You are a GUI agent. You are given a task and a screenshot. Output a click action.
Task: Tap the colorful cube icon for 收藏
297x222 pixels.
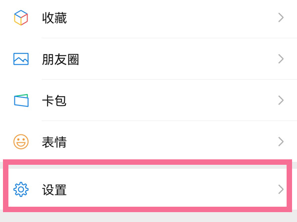(x=21, y=19)
